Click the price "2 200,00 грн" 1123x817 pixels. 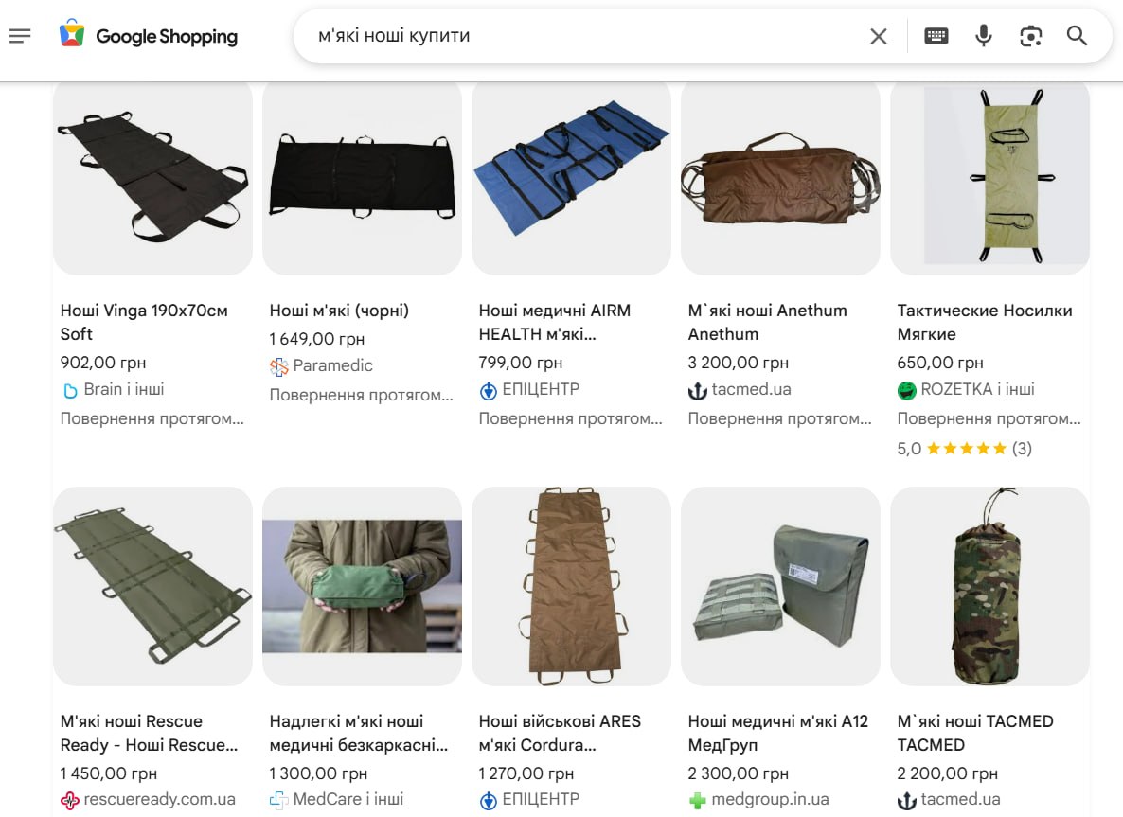[948, 774]
